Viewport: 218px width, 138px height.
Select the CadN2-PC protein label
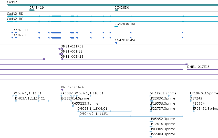[x=19, y=35]
